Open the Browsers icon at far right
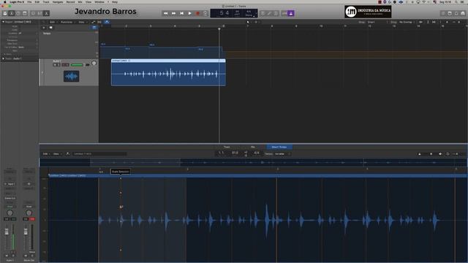Image resolution: width=468 pixels, height=263 pixels. [x=463, y=13]
